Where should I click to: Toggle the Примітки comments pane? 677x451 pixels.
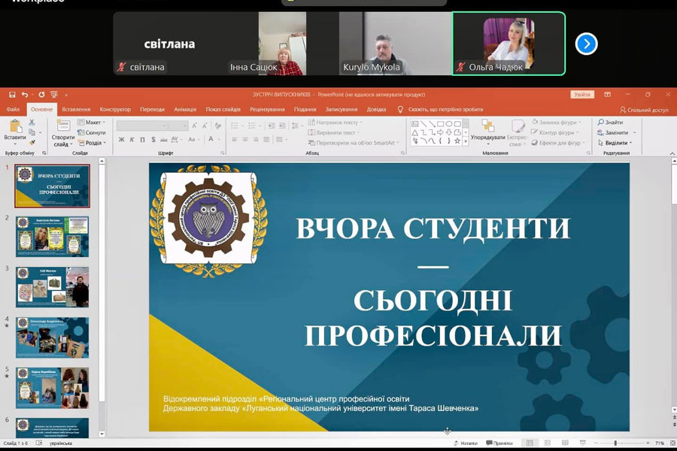499,443
